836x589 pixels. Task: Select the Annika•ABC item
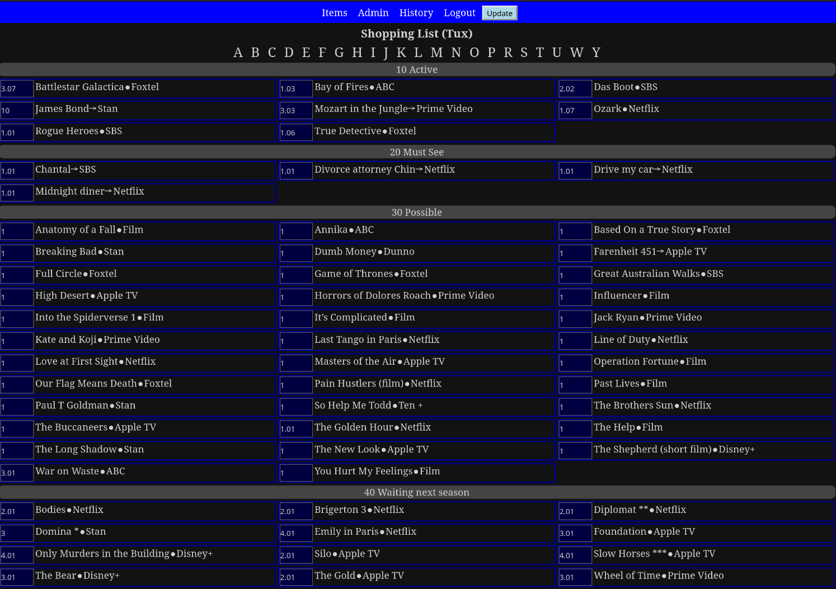pos(344,230)
